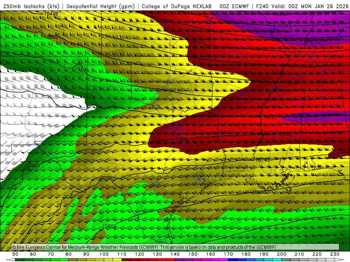Select the '00Z ECMWF' model run label

point(234,6)
